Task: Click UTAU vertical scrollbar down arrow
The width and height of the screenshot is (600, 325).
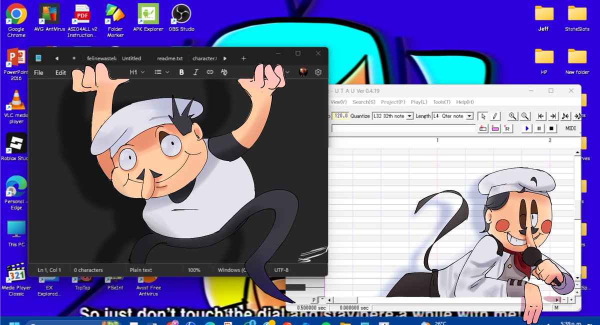Action: (x=577, y=277)
